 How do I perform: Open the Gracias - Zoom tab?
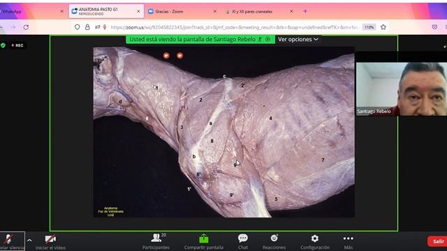[182, 11]
